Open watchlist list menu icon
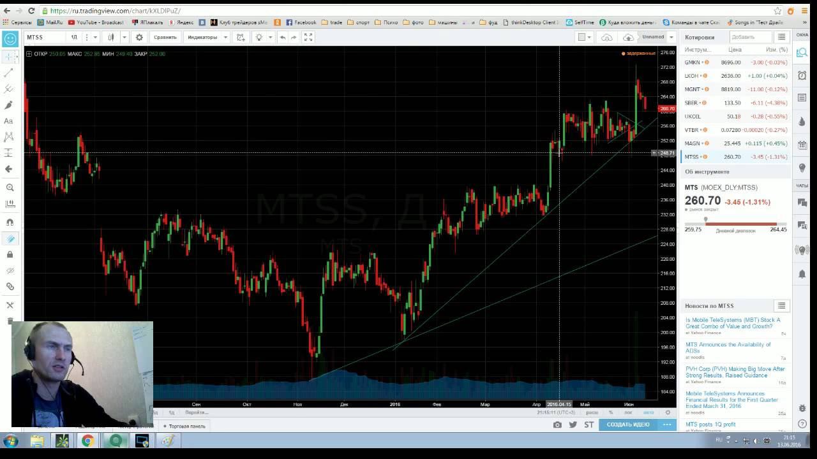Image resolution: width=817 pixels, height=459 pixels. click(781, 37)
